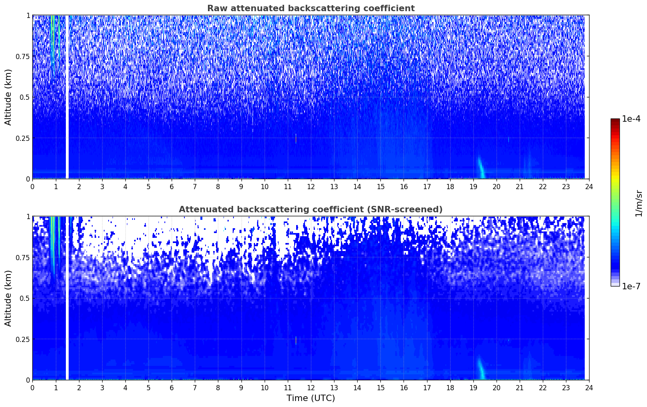The image size is (647, 407).
Task: Click the hour 2 tick under SNR-screened plot
Action: [x=79, y=387]
